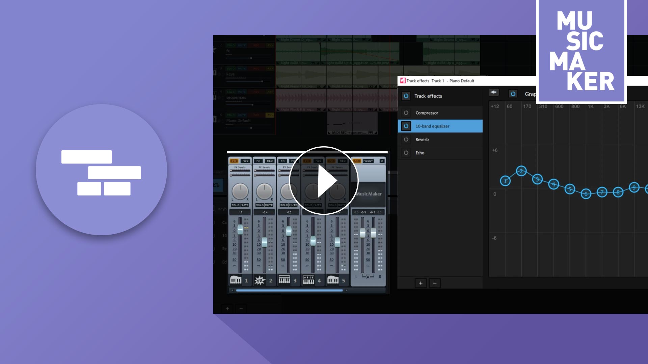Toggle the Compressor power switch
648x364 pixels.
click(x=406, y=113)
